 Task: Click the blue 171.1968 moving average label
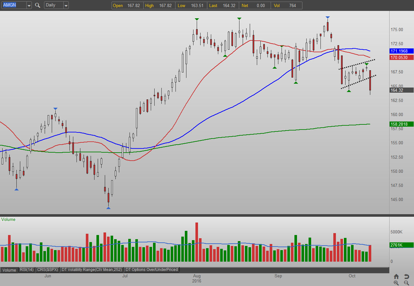click(x=401, y=51)
